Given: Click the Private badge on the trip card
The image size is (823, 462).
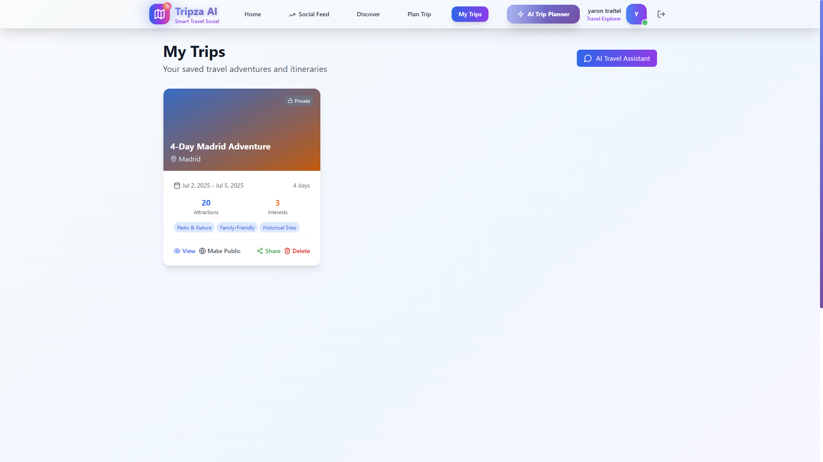Looking at the screenshot, I should (299, 101).
